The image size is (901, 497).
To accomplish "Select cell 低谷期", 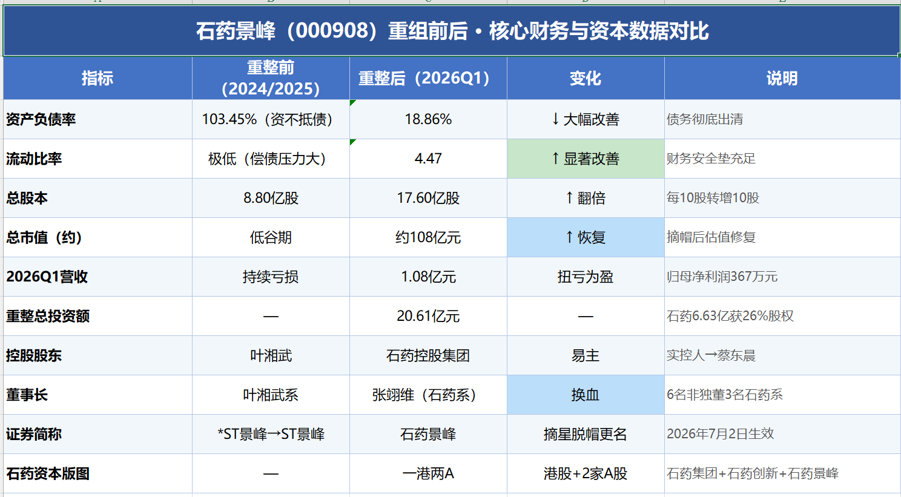I will point(271,237).
